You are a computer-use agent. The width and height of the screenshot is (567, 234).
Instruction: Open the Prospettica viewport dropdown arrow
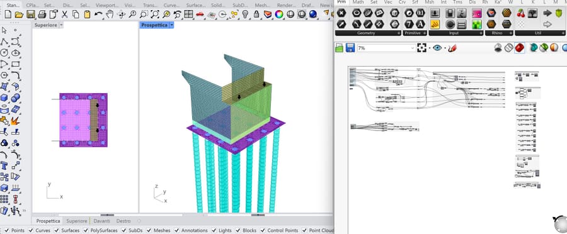[171, 25]
